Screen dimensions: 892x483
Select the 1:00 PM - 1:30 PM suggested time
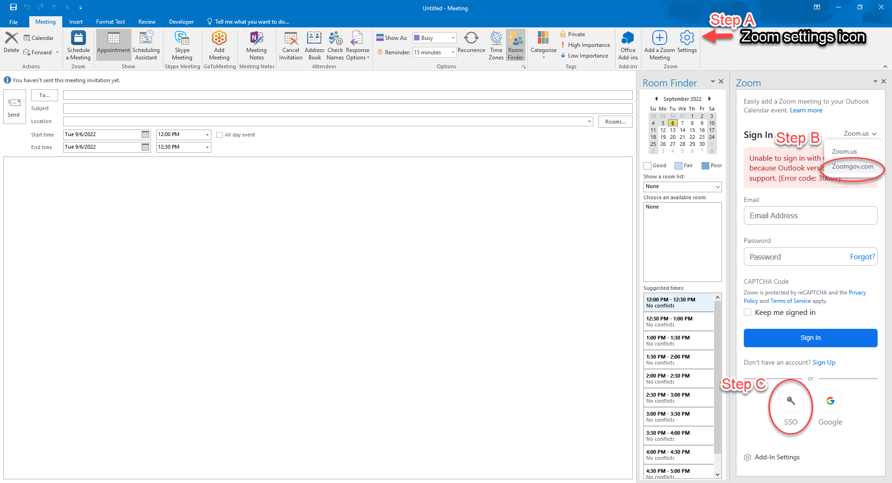click(679, 340)
